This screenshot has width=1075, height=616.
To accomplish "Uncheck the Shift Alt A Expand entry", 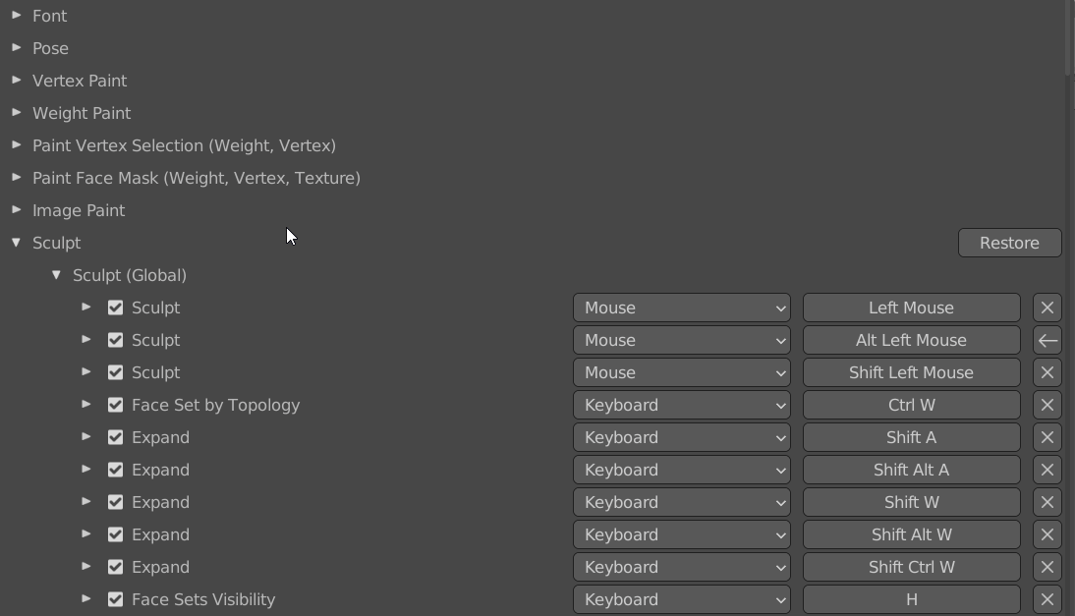I will 115,470.
